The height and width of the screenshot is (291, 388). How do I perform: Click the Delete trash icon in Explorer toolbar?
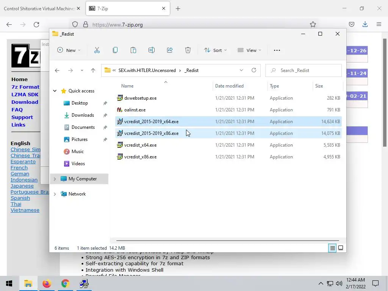188,50
